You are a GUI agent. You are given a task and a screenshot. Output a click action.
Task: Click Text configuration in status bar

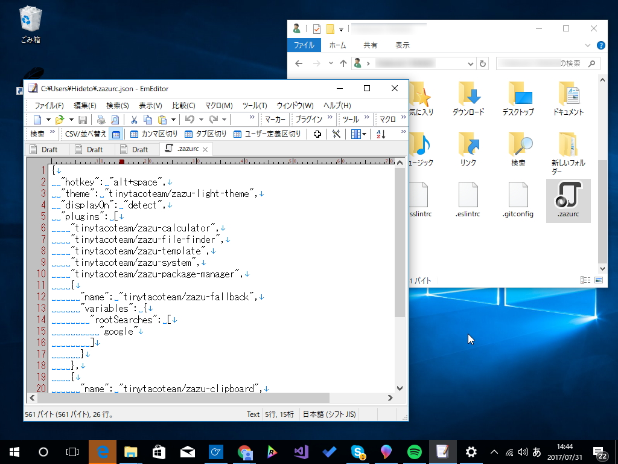pos(253,414)
